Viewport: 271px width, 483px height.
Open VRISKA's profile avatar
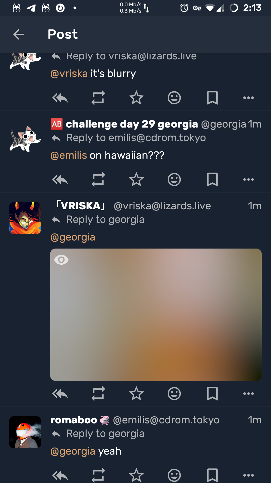click(x=25, y=218)
